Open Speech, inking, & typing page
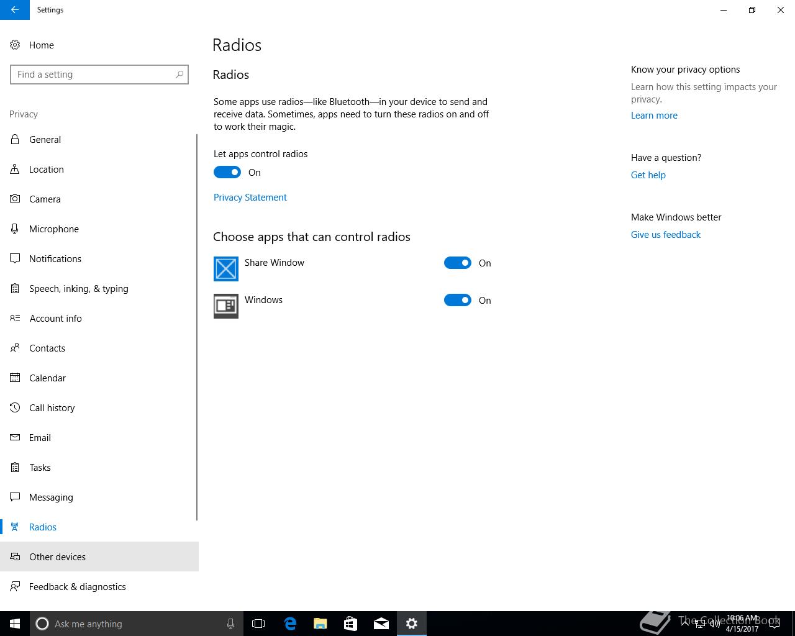 tap(98, 288)
